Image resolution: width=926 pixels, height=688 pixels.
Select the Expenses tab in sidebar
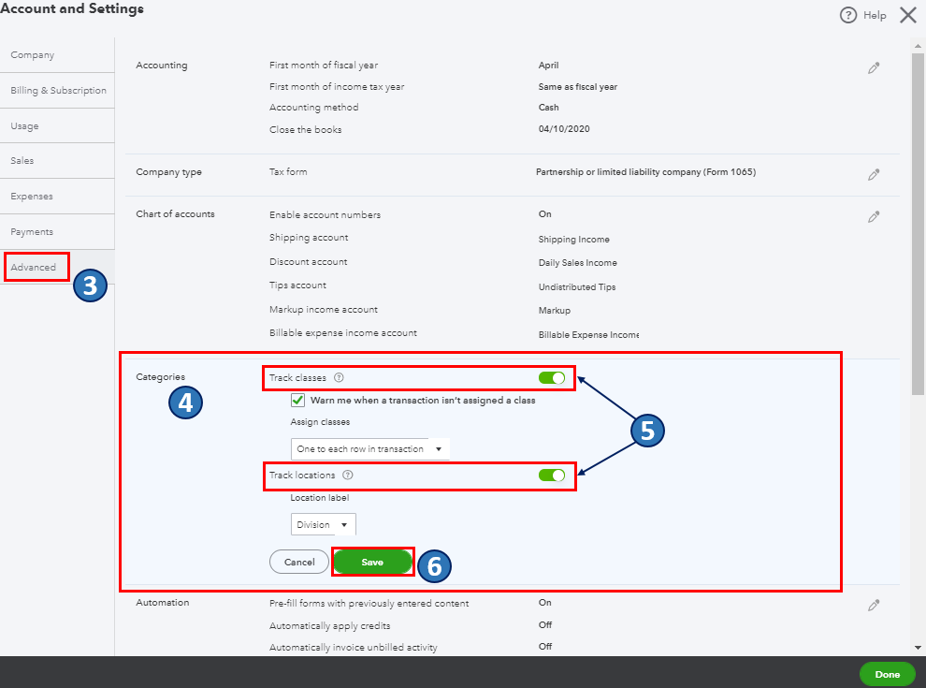click(x=32, y=197)
